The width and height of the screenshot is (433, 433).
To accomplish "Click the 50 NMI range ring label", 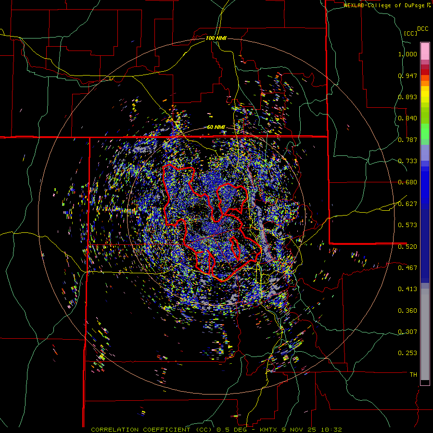I will (x=216, y=127).
